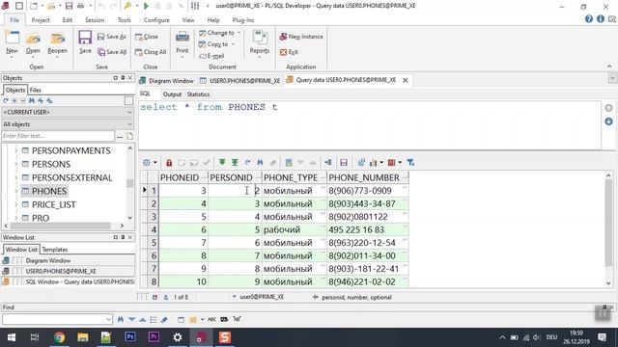Viewport: 618px width, 347px height.
Task: Click the Close All button
Action: point(151,52)
